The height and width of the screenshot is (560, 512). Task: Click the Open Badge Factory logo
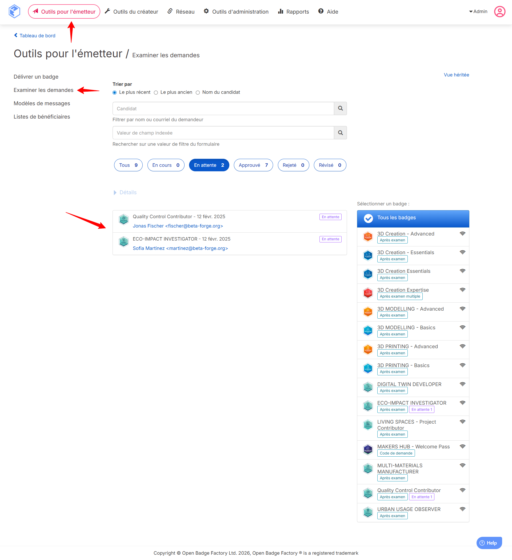point(14,11)
